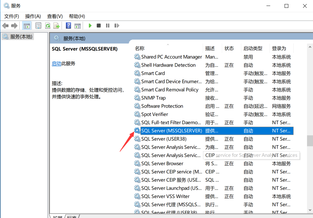The width and height of the screenshot is (313, 218).
Task: Select the Smart Card service row
Action: point(214,73)
